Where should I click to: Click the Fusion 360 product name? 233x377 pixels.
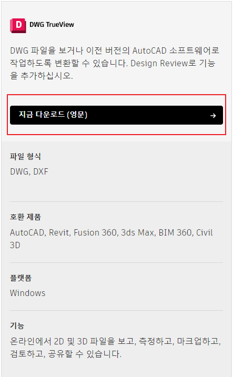(x=95, y=233)
